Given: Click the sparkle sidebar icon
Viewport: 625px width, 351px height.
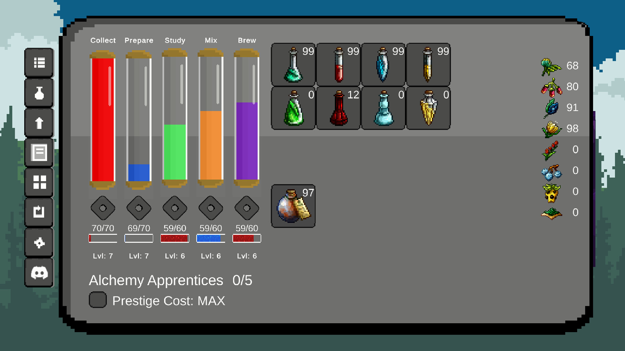Looking at the screenshot, I should click(39, 242).
